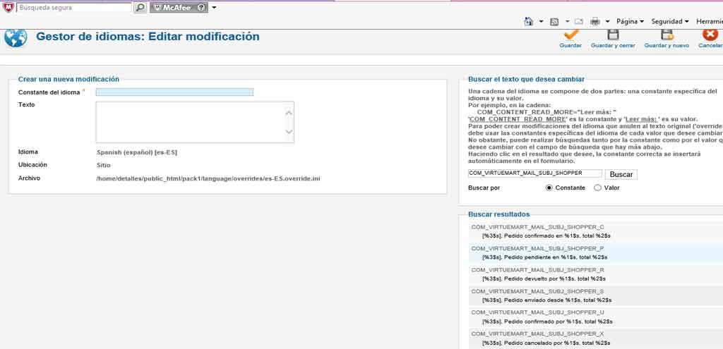Click the magnifier search icon in McAfee toolbar

(141, 7)
